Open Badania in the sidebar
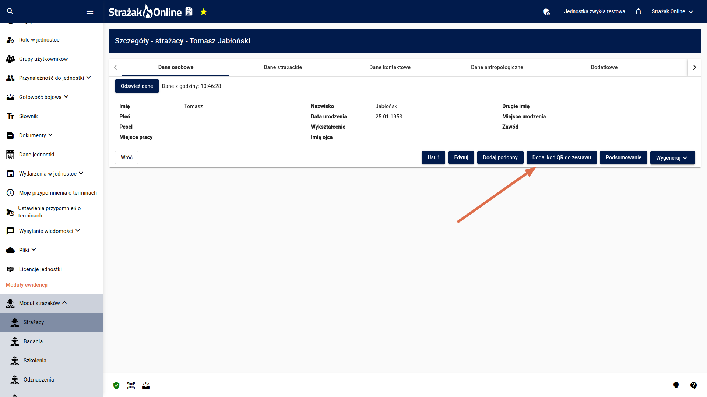This screenshot has height=397, width=707. pyautogui.click(x=52, y=341)
